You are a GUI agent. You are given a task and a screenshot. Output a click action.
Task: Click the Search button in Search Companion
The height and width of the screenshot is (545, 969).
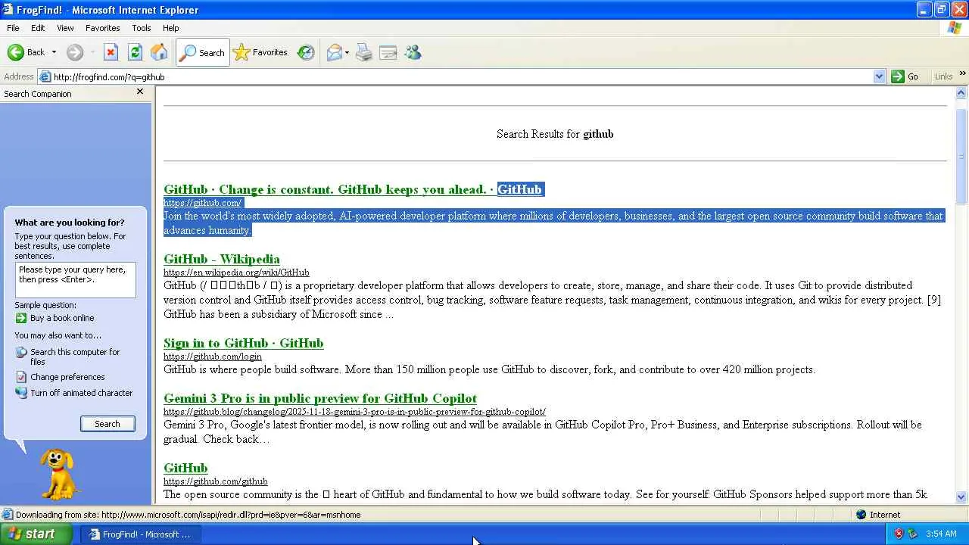tap(107, 424)
